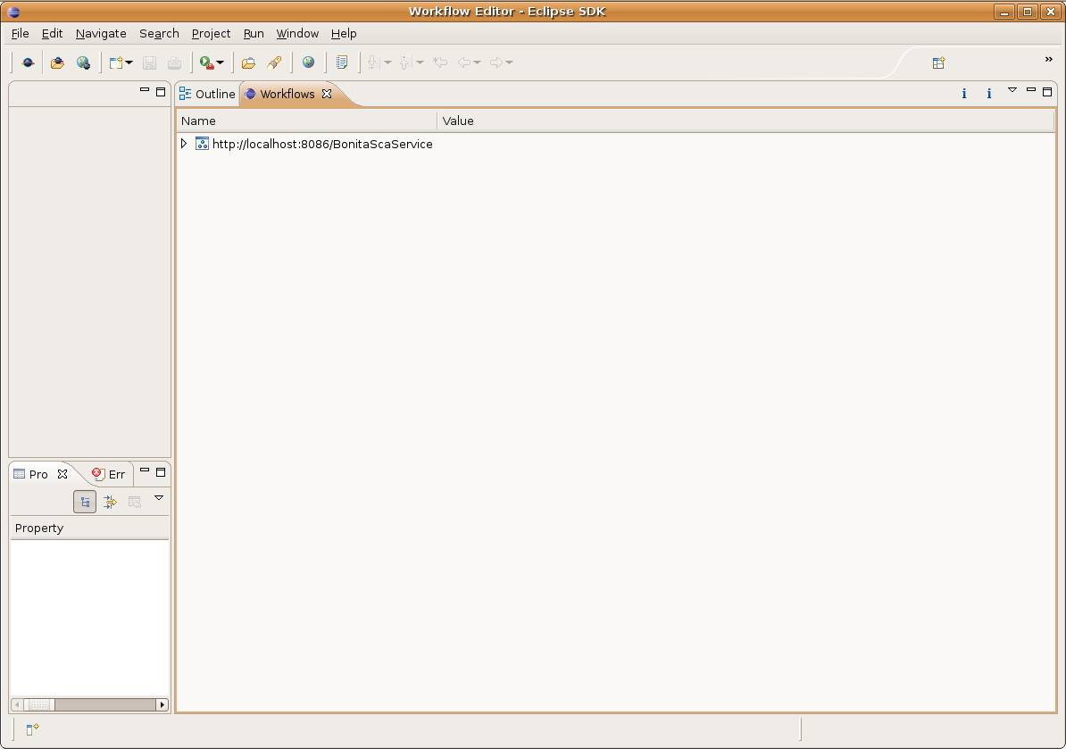Click the Open Perspective icon
This screenshot has height=749, width=1066.
pyautogui.click(x=939, y=62)
